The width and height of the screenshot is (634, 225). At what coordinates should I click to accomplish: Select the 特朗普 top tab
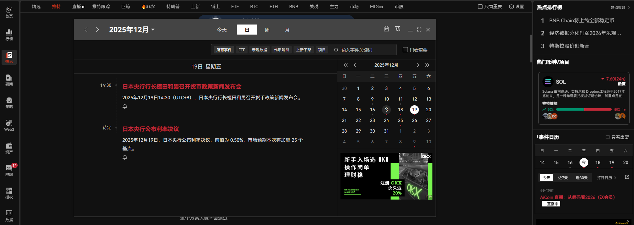(x=173, y=7)
